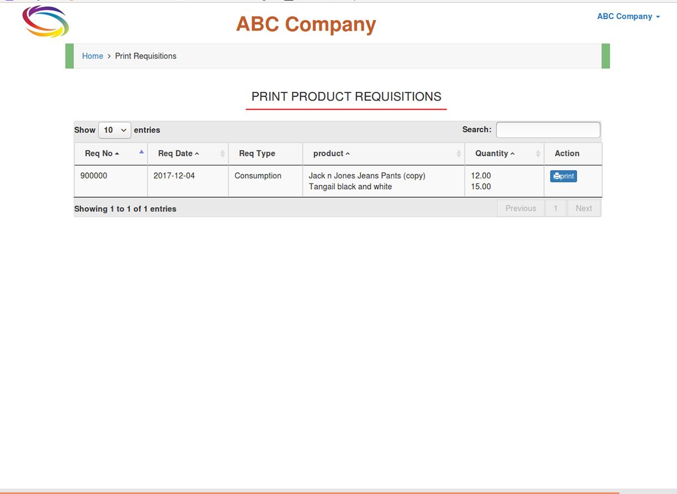Click the sort arrows icon in product column
The width and height of the screenshot is (677, 494).
pyautogui.click(x=459, y=154)
